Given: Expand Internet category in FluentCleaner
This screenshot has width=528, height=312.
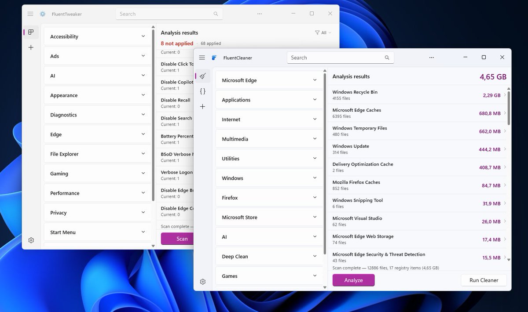Looking at the screenshot, I should pos(269,120).
